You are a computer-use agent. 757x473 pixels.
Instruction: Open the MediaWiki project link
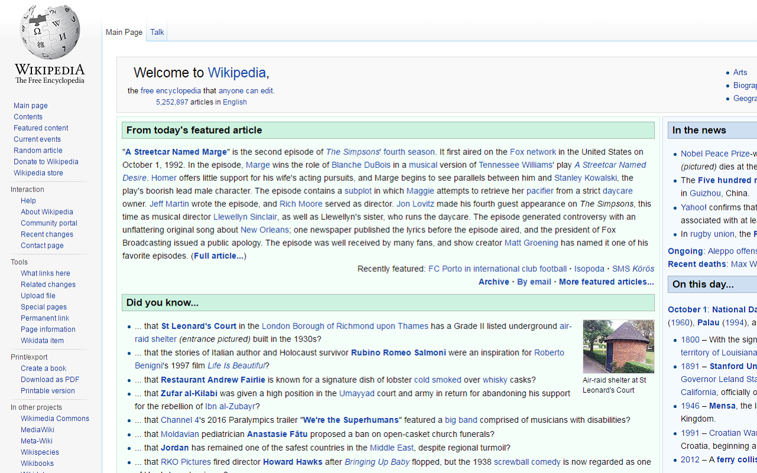37,430
